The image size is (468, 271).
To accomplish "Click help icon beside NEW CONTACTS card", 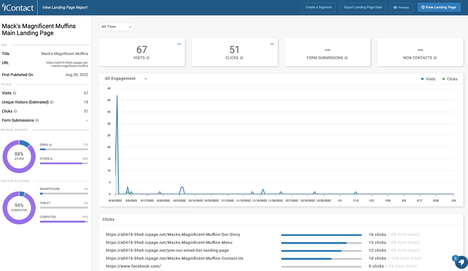I will click(435, 58).
